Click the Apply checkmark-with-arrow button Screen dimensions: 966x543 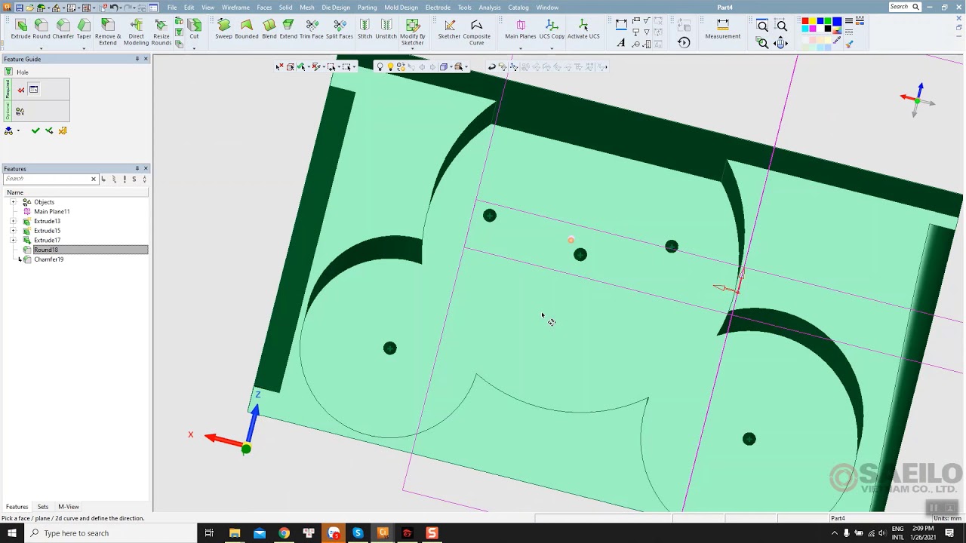tap(49, 130)
